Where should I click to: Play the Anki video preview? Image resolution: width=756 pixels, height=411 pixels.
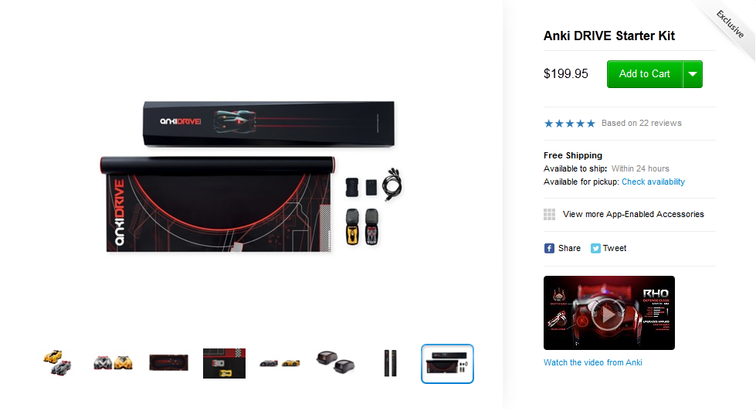609,313
